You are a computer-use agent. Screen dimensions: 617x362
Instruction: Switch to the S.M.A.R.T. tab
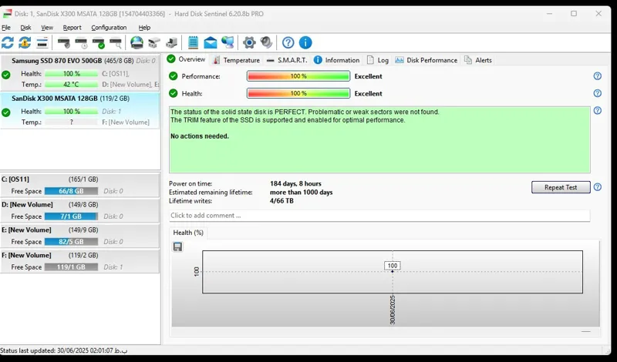click(286, 60)
